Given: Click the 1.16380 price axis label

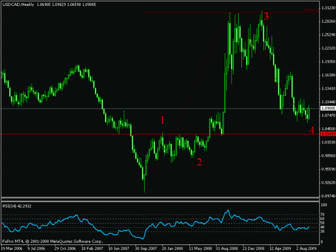Looking at the screenshot, I should coord(328,75).
